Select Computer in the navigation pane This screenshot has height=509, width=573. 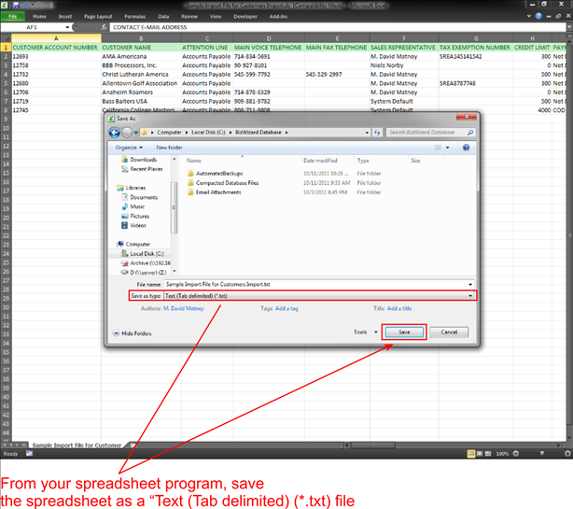pos(133,244)
